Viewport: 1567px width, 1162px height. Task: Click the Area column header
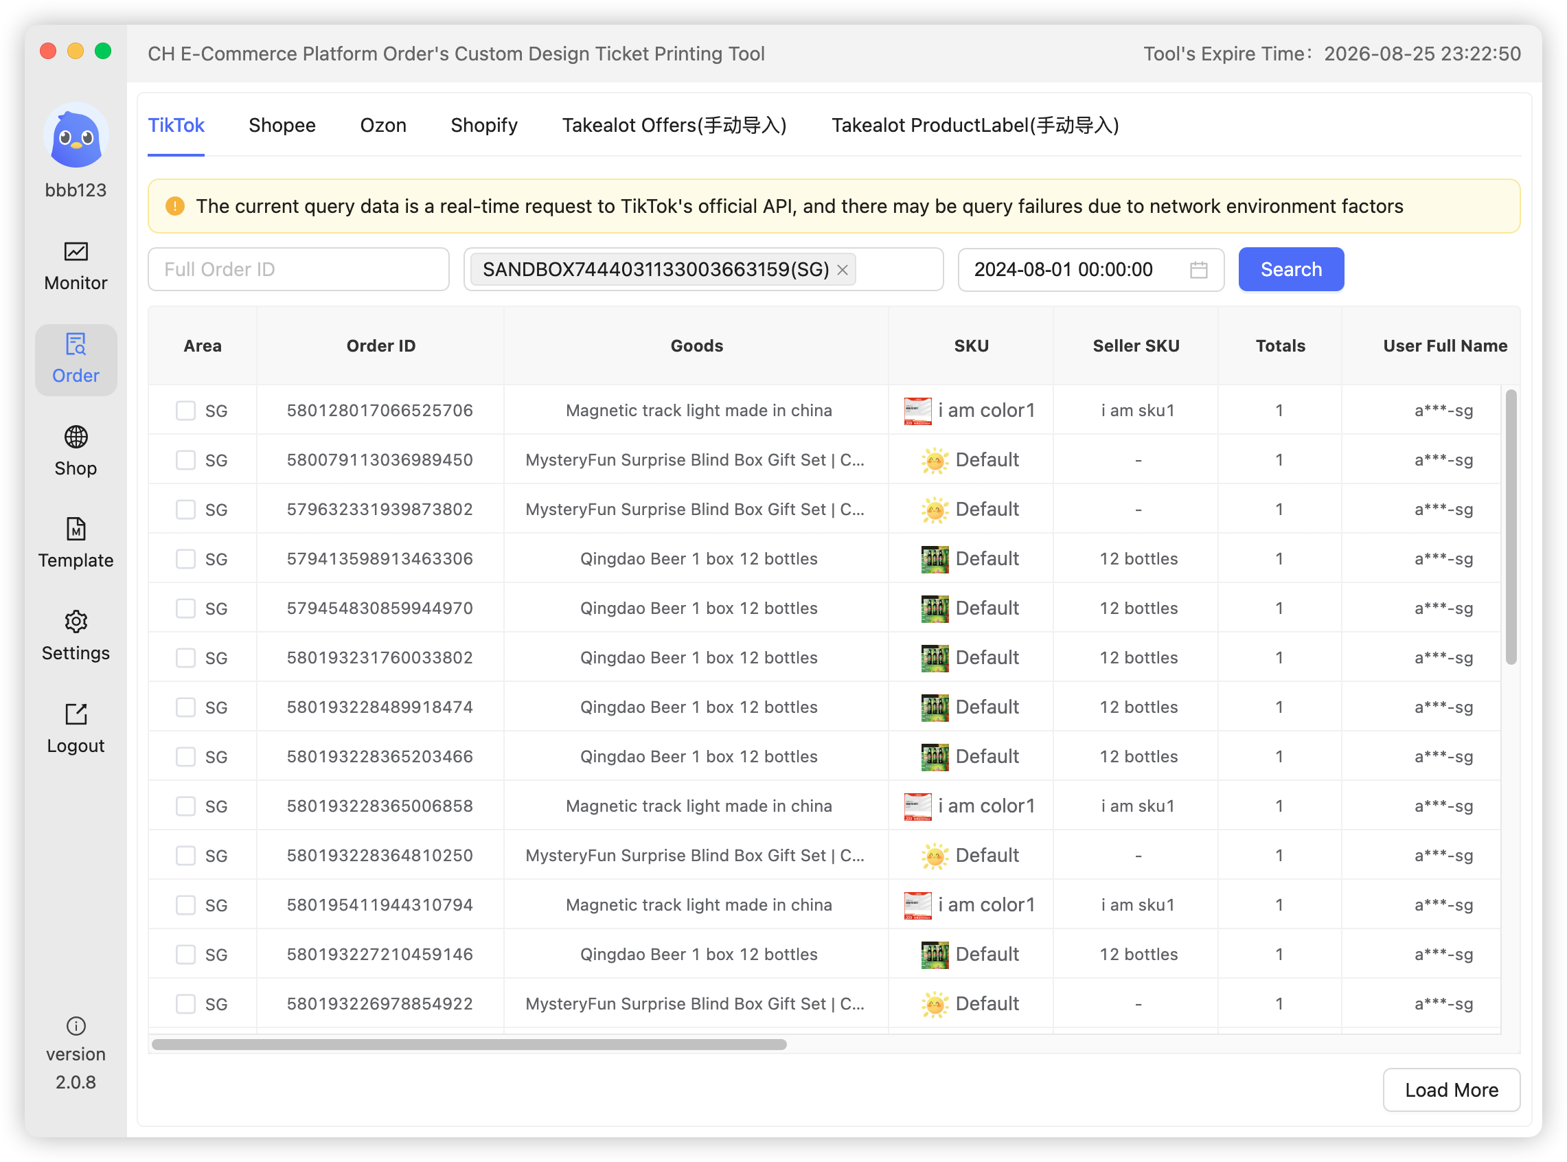[203, 346]
